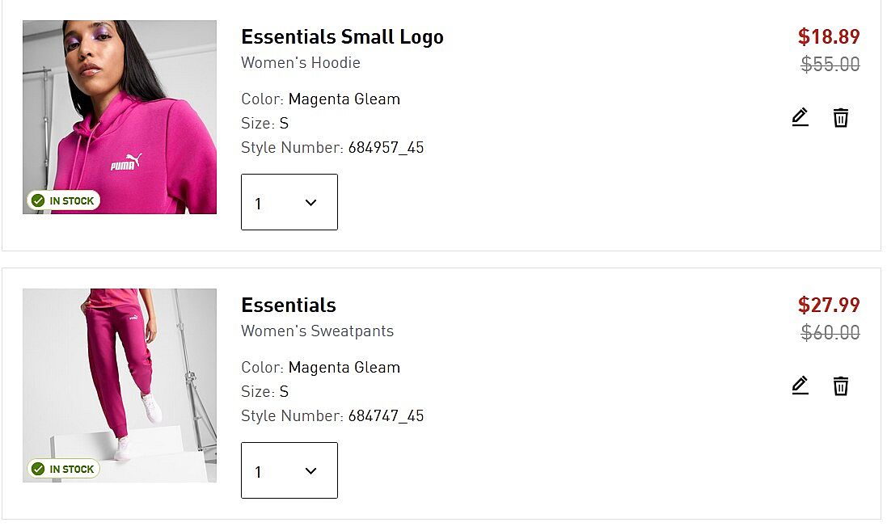Click the Women's Sweatpants subtitle text
The width and height of the screenshot is (887, 531).
coord(317,331)
